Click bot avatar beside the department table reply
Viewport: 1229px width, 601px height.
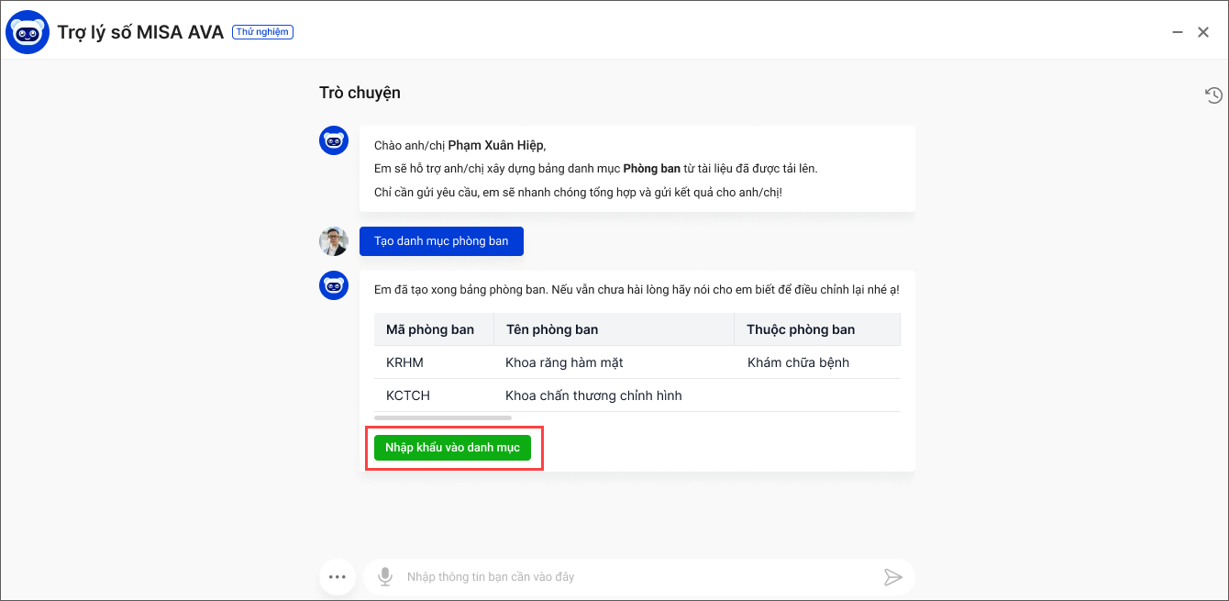[334, 285]
